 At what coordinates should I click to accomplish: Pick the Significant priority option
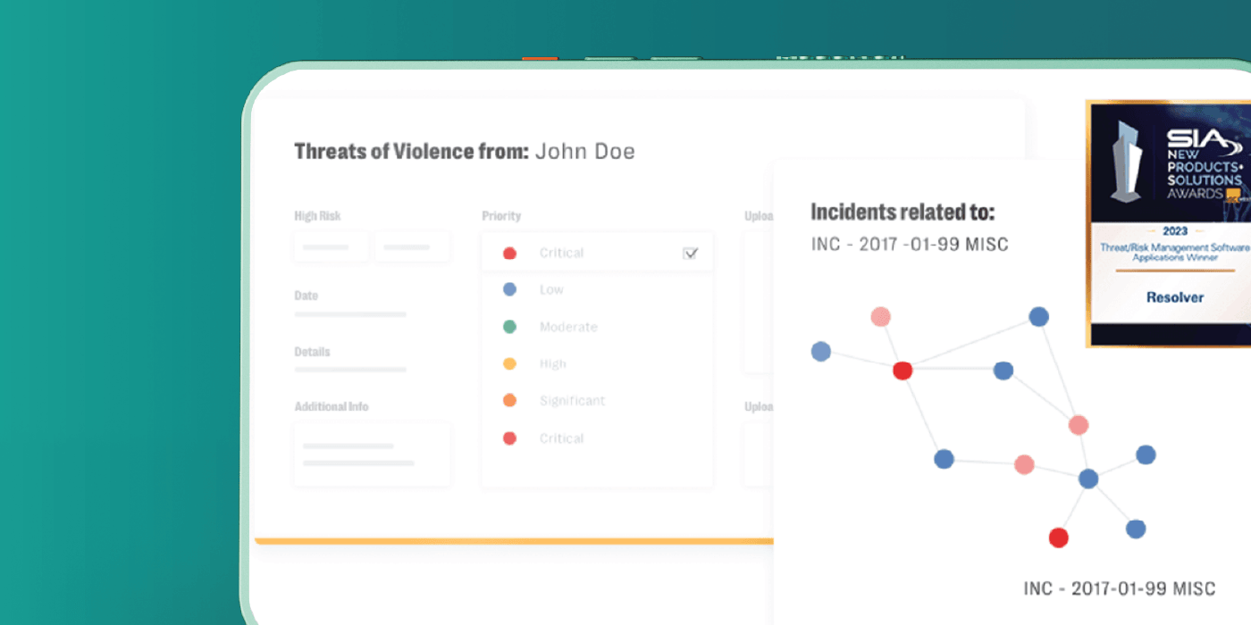click(x=572, y=401)
